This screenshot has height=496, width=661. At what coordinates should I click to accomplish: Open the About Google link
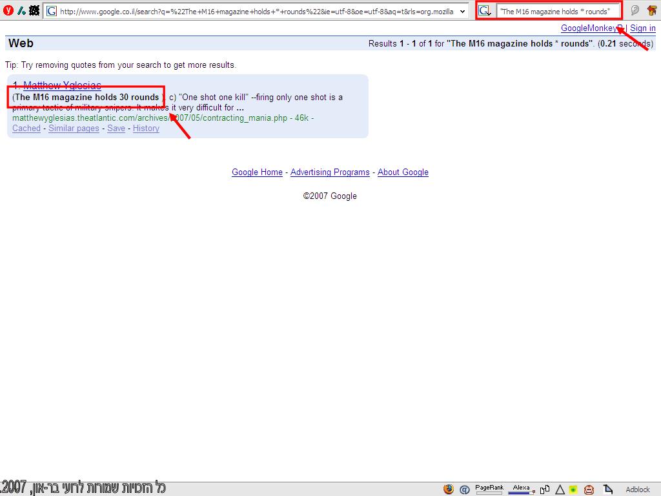point(403,172)
